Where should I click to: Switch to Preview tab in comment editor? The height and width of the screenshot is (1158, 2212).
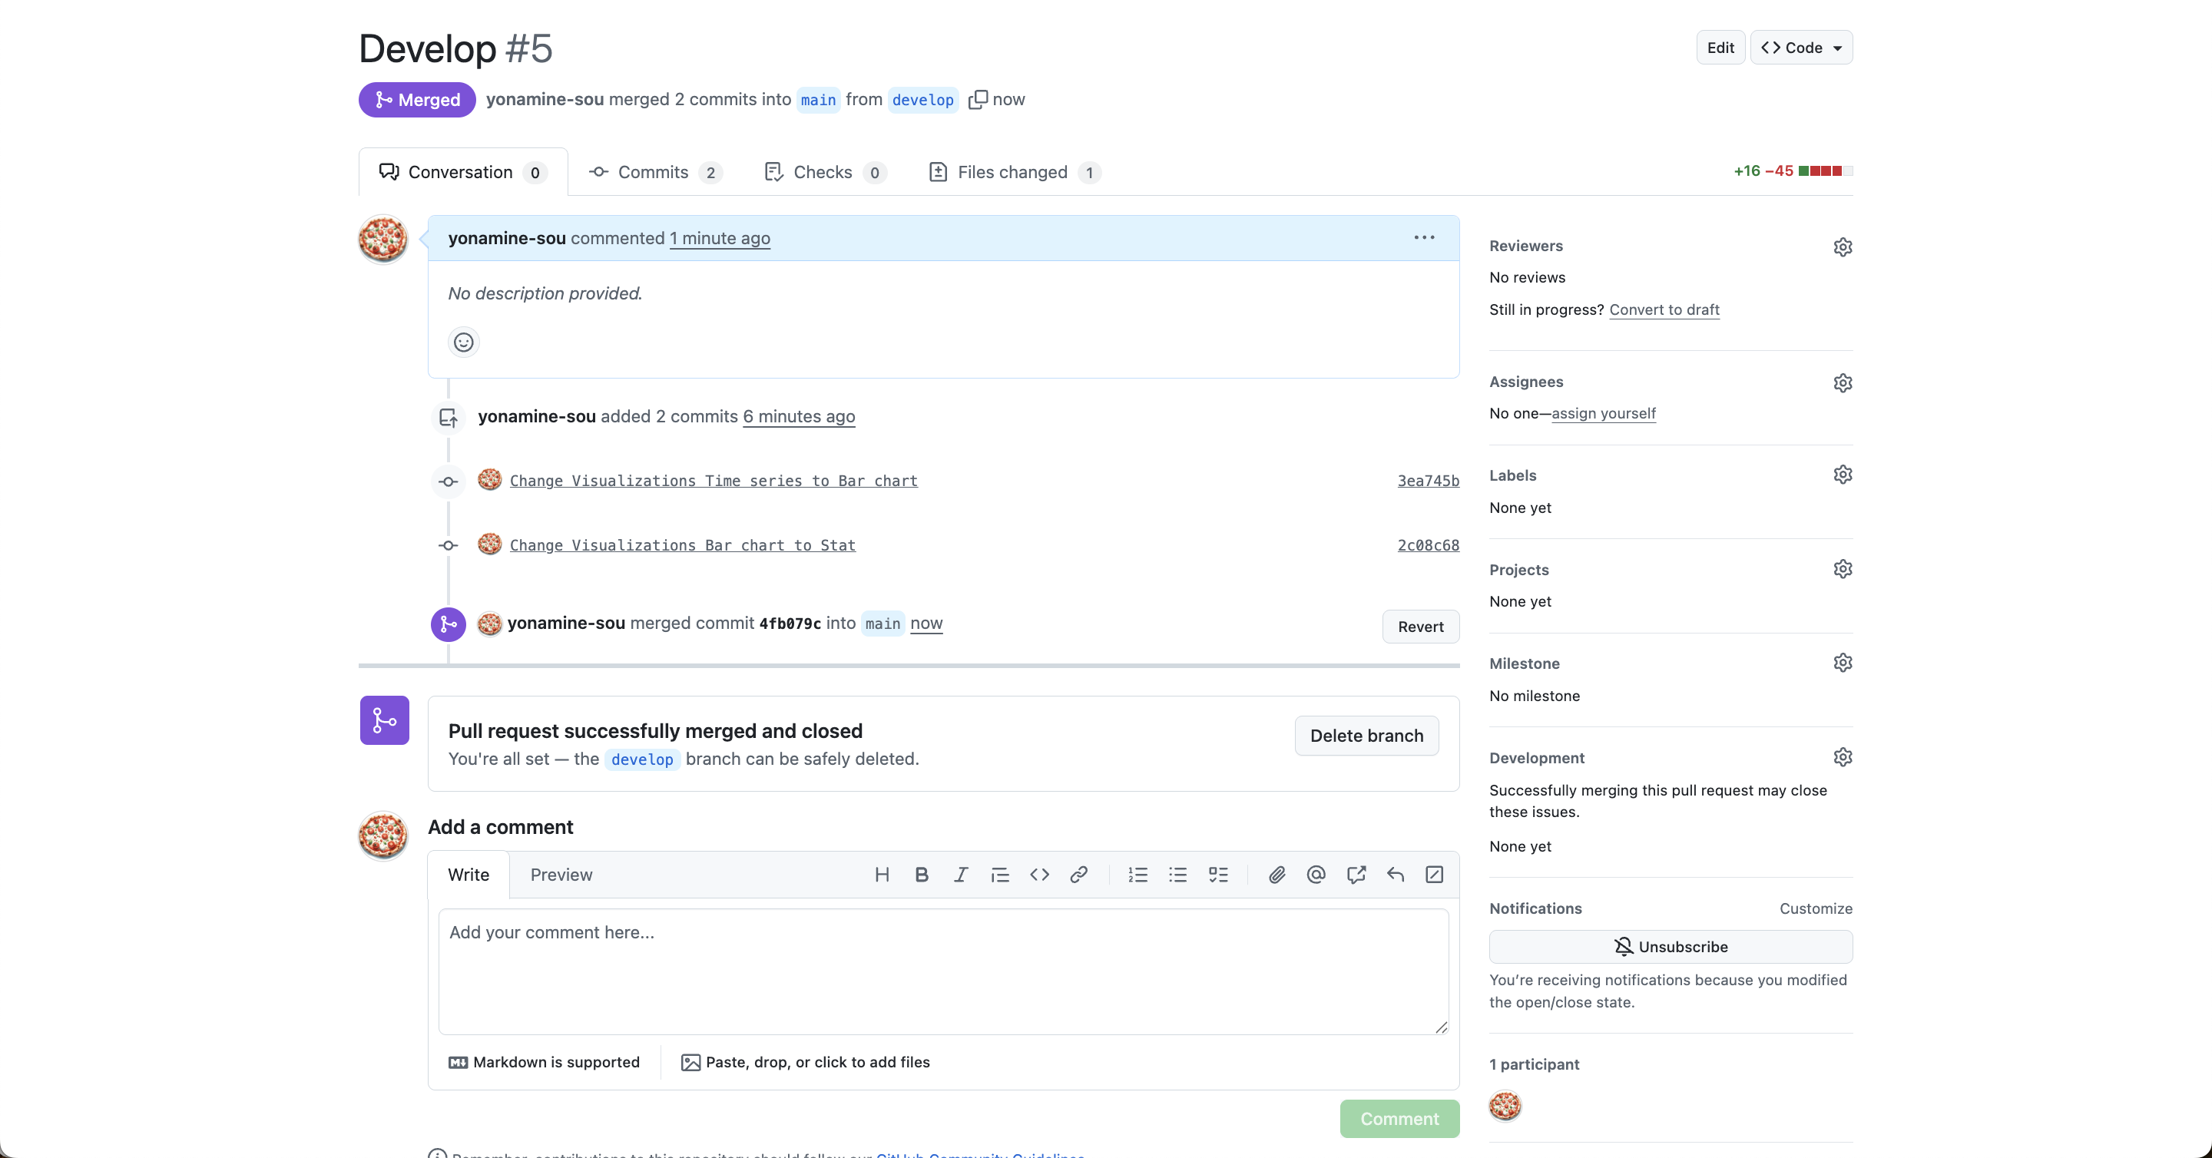coord(561,875)
